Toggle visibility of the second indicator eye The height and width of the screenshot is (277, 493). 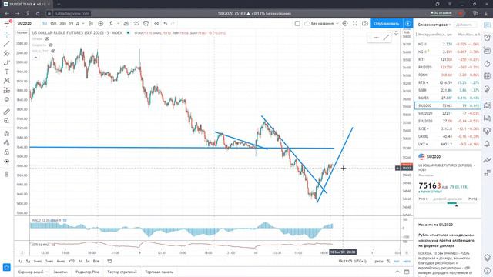[51, 45]
